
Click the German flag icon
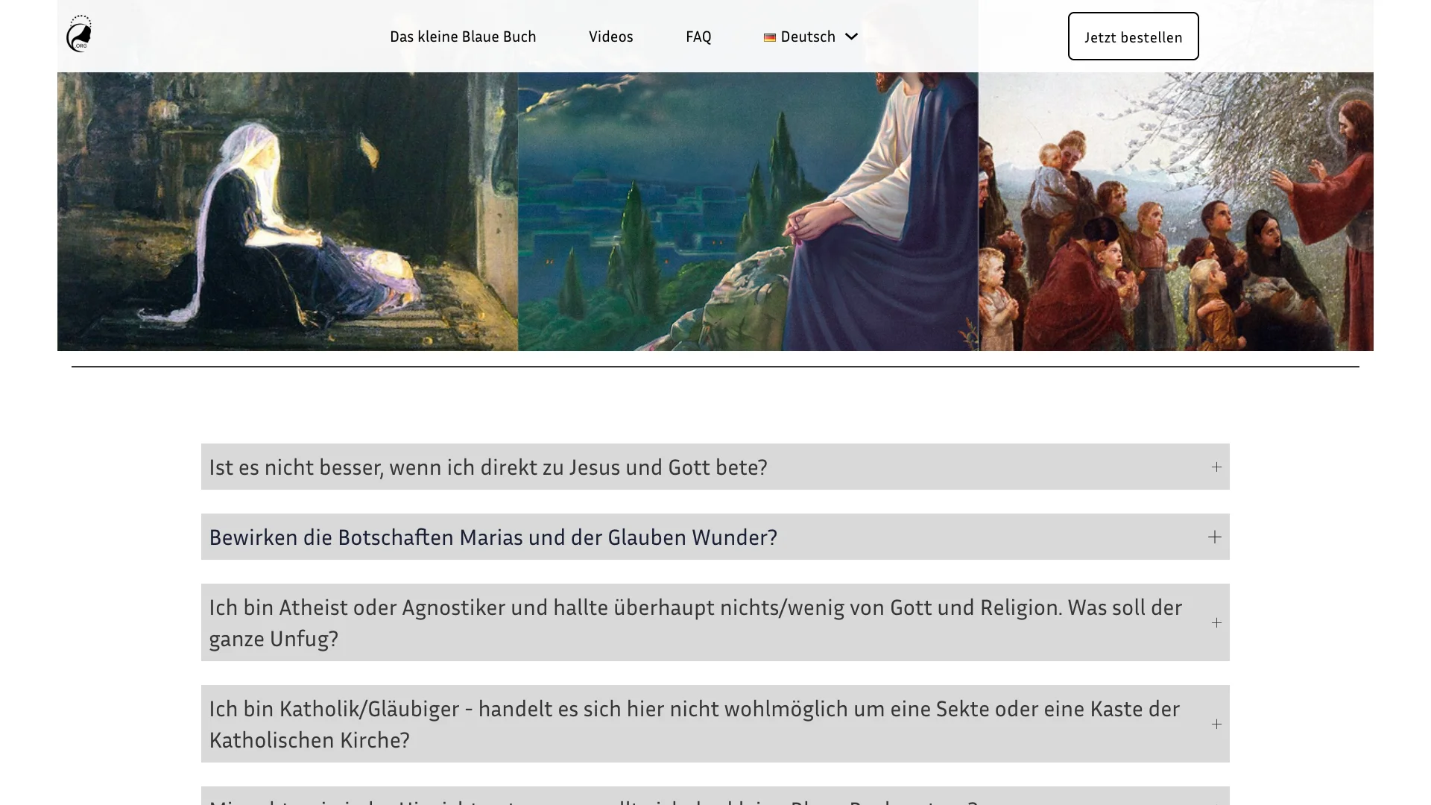770,37
